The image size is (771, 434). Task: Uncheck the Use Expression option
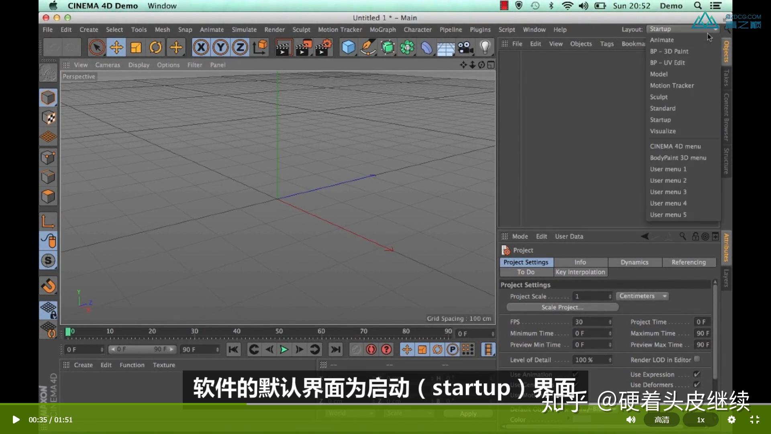(x=697, y=374)
